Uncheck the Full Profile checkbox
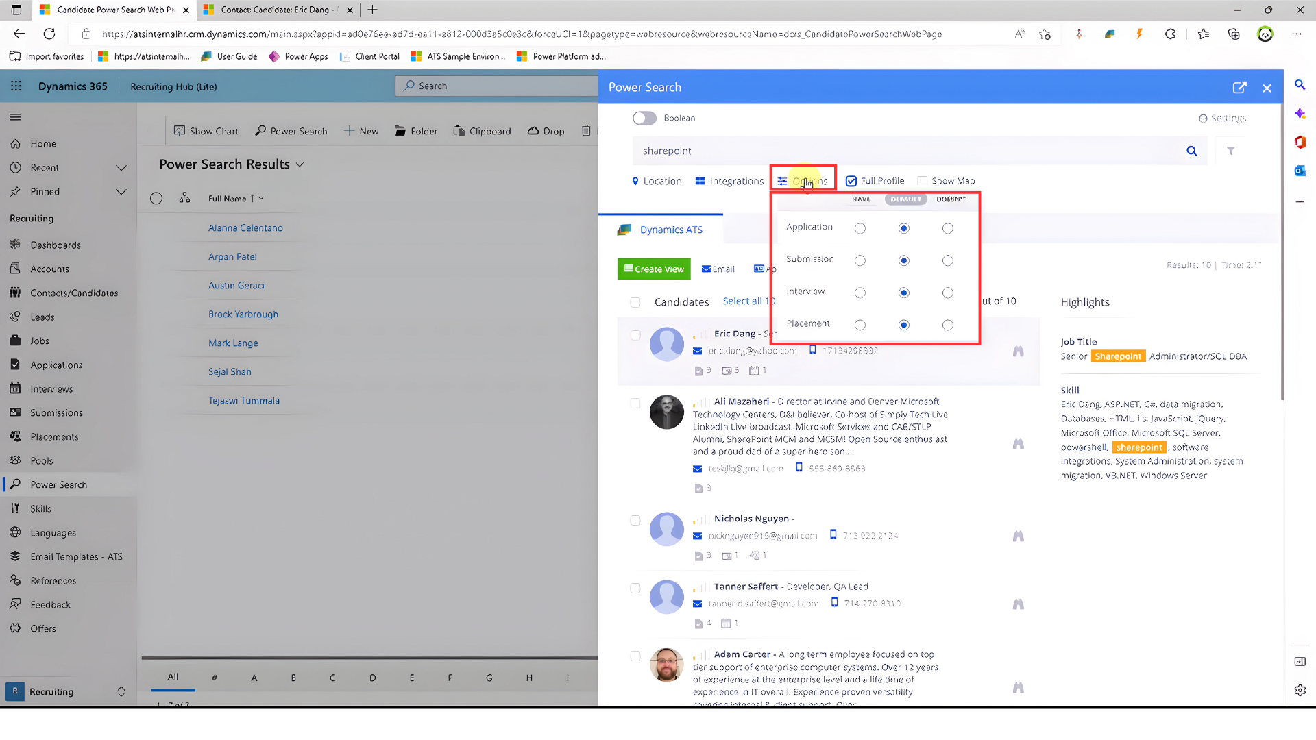 coord(851,181)
